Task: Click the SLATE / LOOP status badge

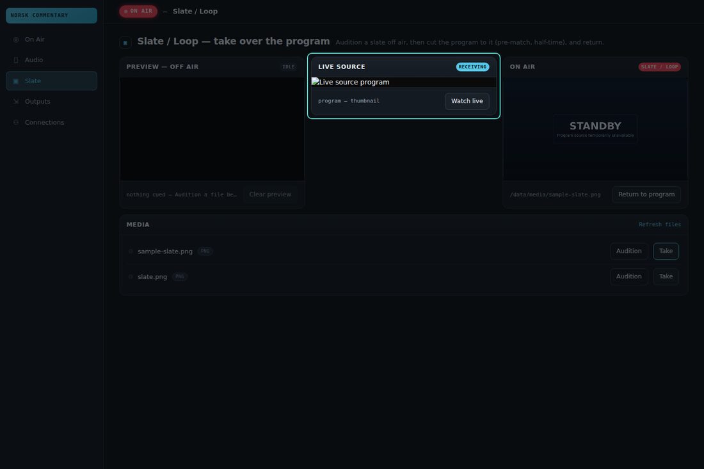Action: coord(659,67)
